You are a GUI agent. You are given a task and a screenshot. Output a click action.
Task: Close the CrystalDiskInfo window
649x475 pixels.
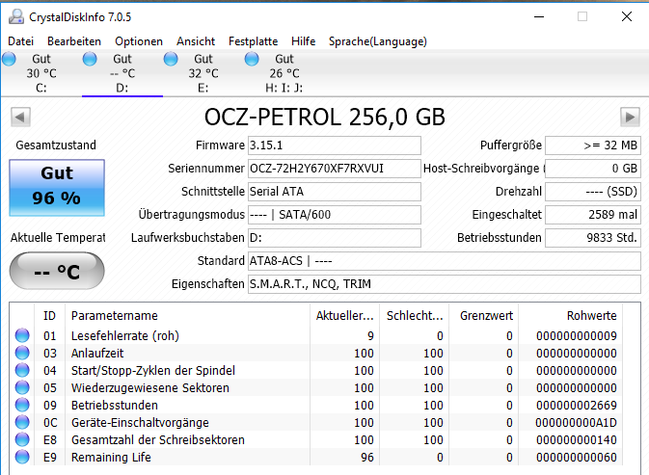(x=627, y=16)
